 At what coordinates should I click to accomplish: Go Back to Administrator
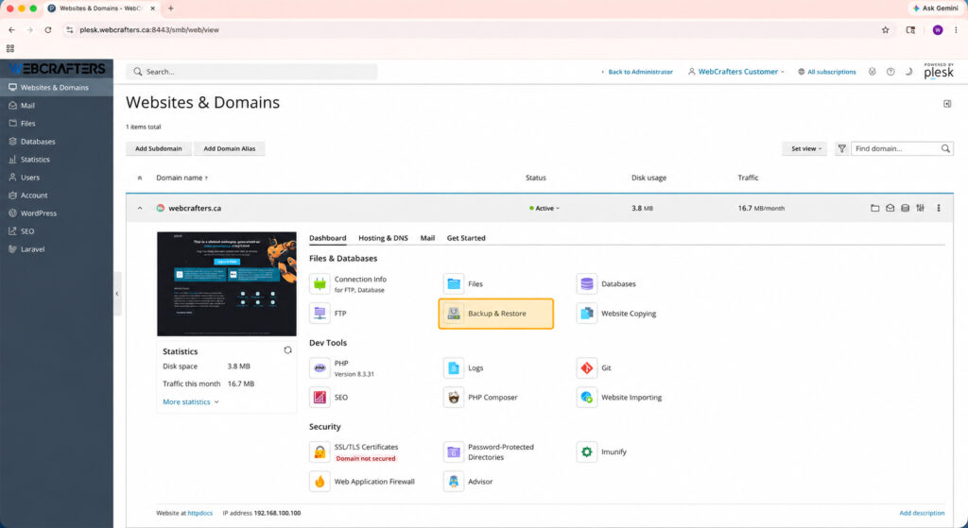click(636, 72)
